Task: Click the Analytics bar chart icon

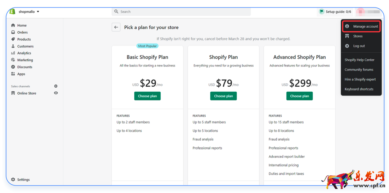Action: coord(13,53)
